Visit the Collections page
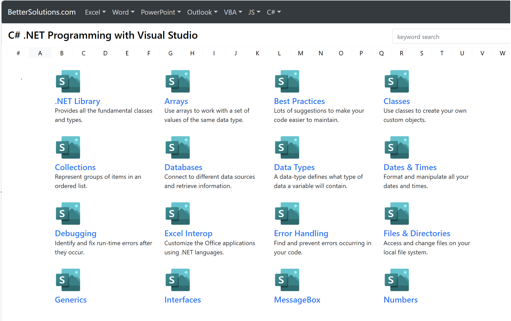 tap(75, 167)
